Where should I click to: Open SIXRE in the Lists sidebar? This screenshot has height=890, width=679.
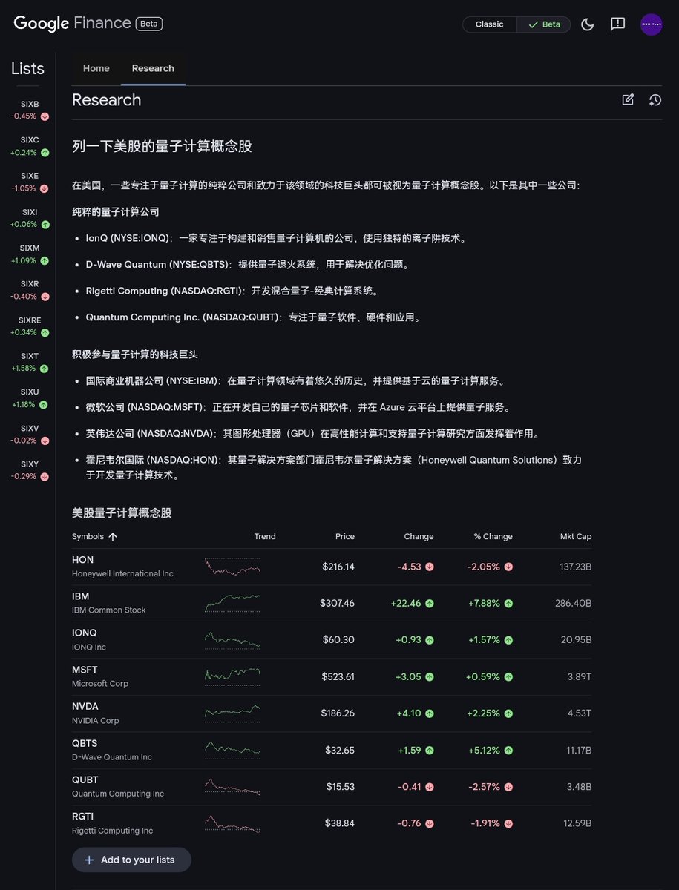[x=30, y=326]
